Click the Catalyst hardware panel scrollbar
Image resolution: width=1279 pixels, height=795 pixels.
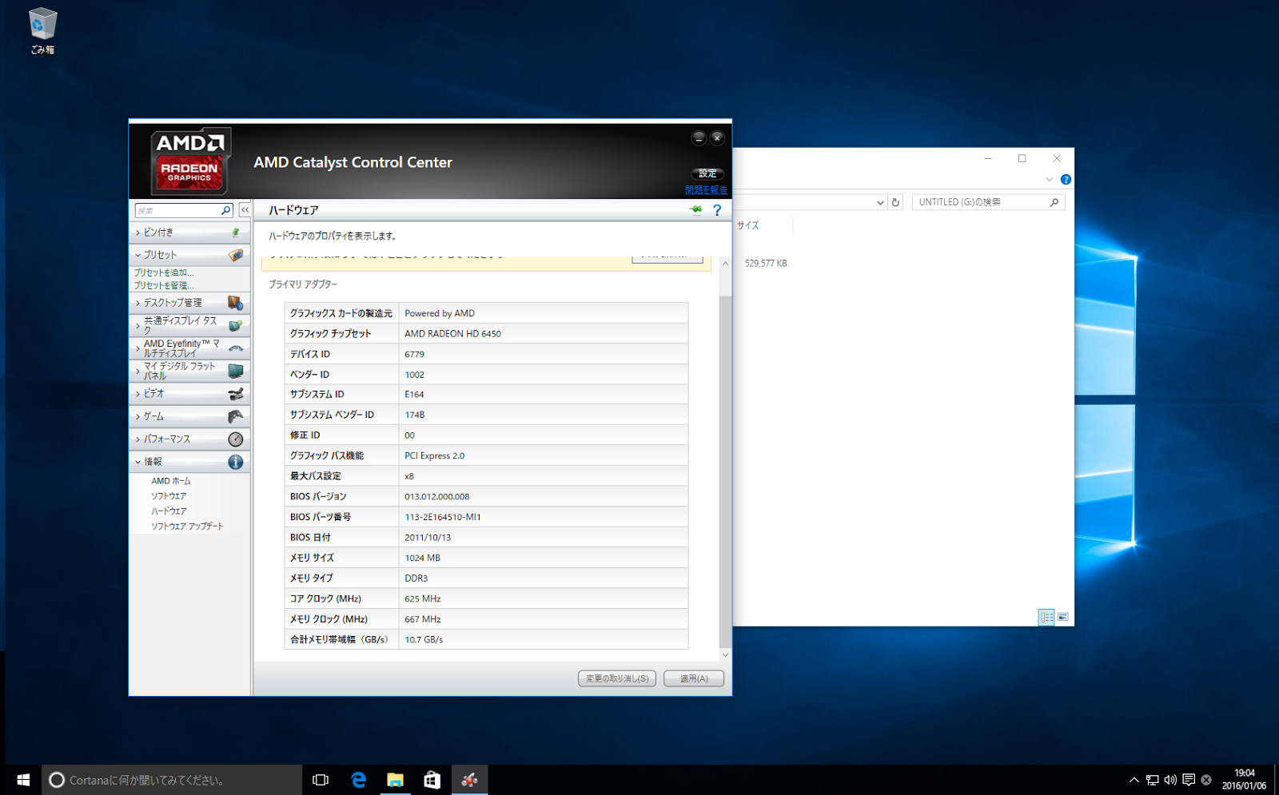pos(725,471)
